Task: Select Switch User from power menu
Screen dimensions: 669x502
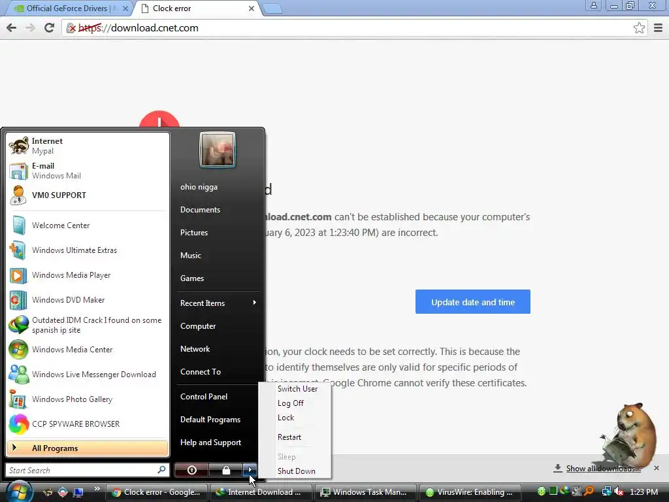Action: pos(297,389)
